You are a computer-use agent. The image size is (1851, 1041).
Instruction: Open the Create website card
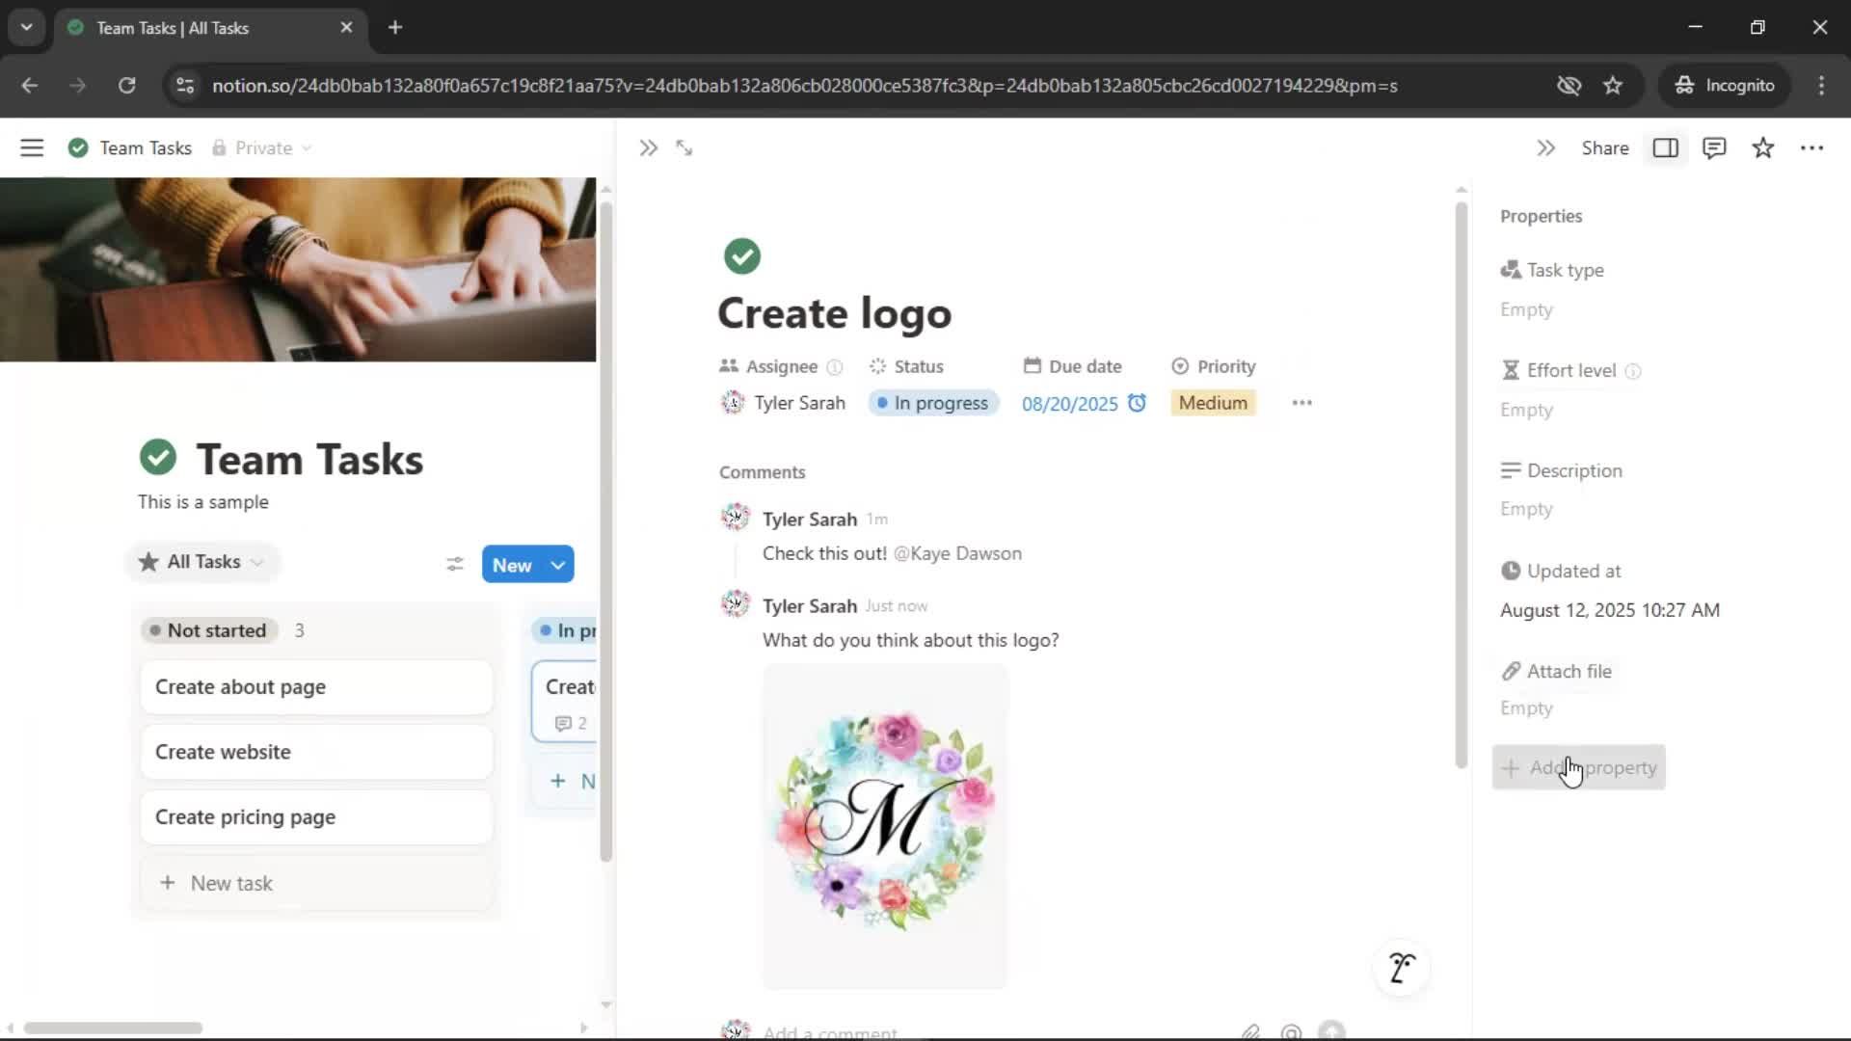click(316, 752)
